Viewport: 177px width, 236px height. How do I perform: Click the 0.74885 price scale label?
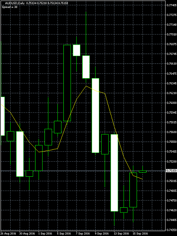coord(172,191)
